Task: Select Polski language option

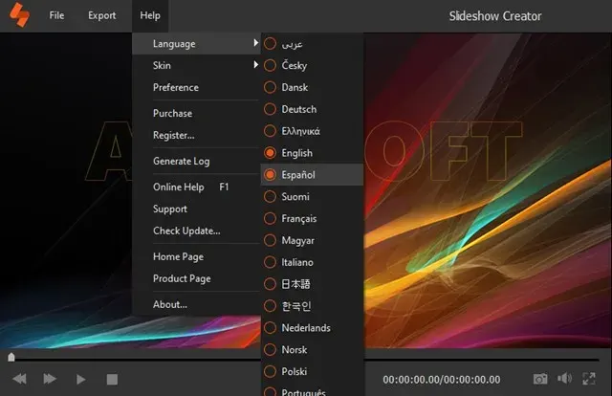Action: point(313,371)
